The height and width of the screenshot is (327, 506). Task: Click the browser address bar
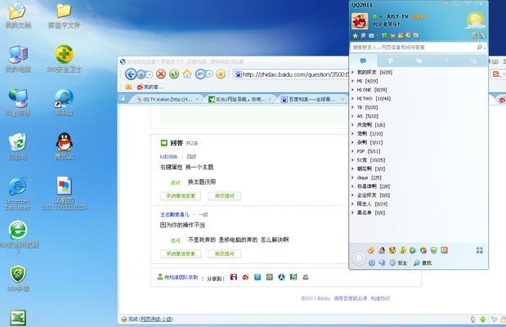[x=290, y=74]
